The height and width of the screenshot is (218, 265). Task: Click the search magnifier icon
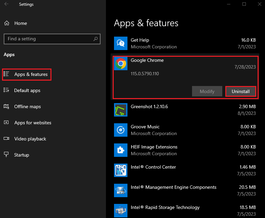coord(96,39)
